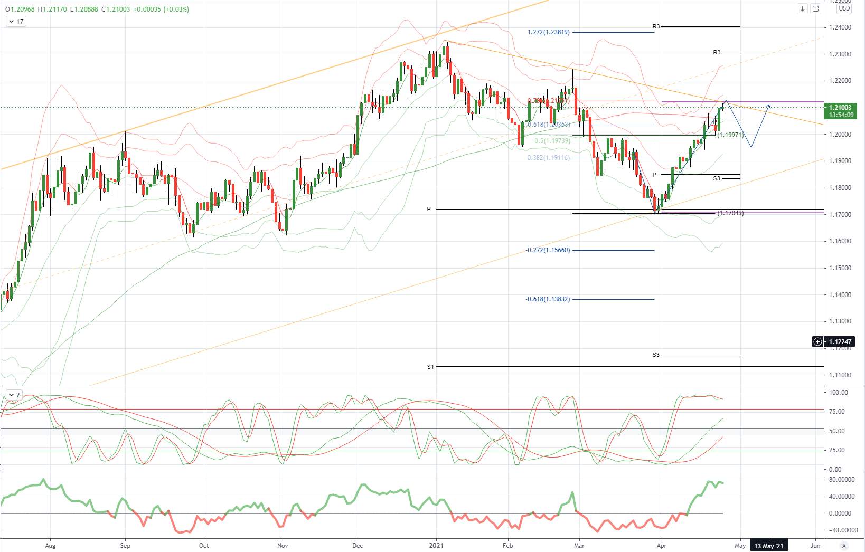Click the maximize chart pane icon
Screen dimensions: 865x552
coord(815,9)
